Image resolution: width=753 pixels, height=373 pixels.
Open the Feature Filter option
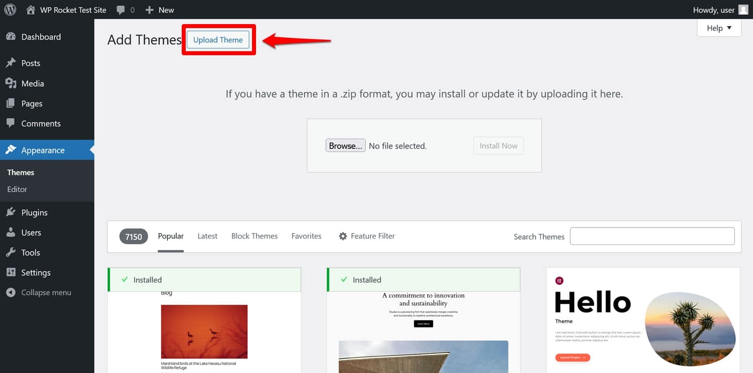click(x=367, y=236)
